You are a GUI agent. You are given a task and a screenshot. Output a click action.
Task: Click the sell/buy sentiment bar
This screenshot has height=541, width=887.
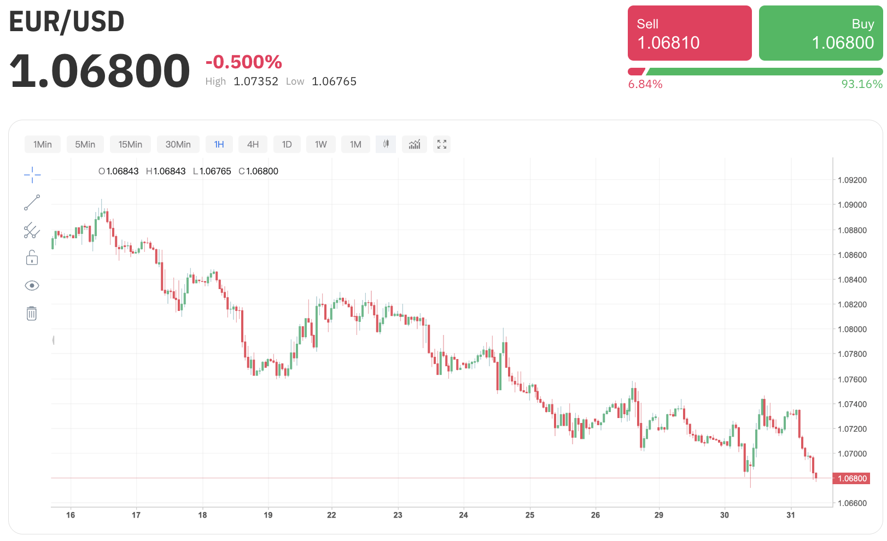click(x=755, y=72)
